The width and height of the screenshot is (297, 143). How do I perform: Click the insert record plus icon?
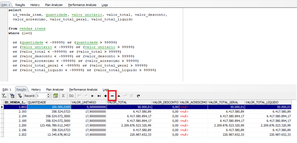point(105,96)
